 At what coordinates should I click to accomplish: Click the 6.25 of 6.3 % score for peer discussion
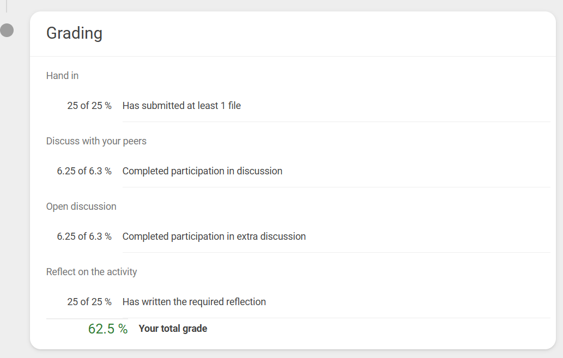84,171
